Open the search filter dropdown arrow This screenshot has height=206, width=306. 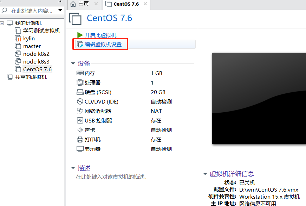click(x=60, y=10)
